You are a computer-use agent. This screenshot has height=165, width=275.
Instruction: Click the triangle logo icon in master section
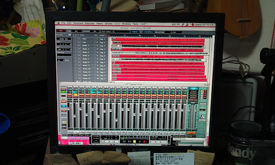pos(202,117)
